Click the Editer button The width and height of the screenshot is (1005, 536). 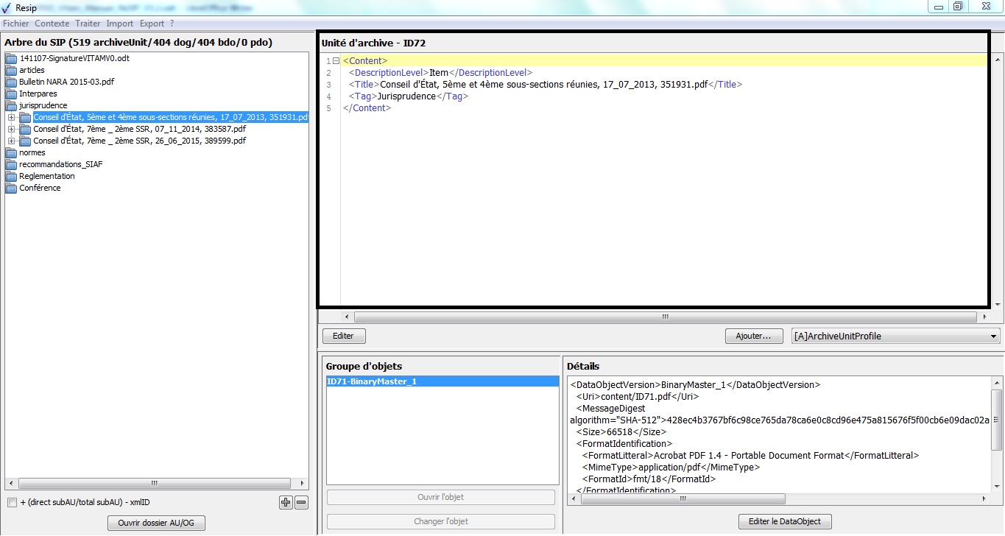click(x=343, y=336)
